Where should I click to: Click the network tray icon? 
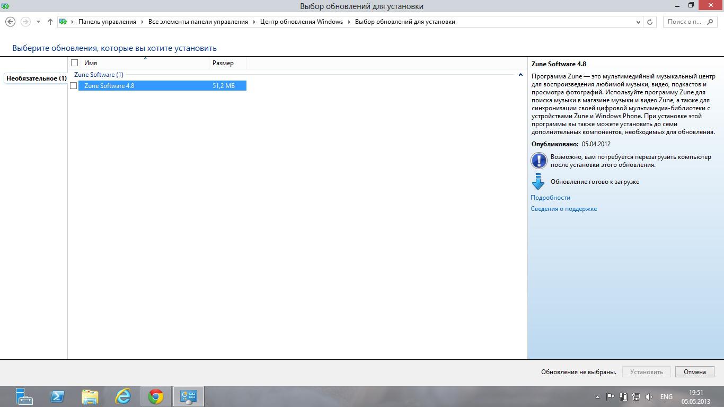coord(636,396)
